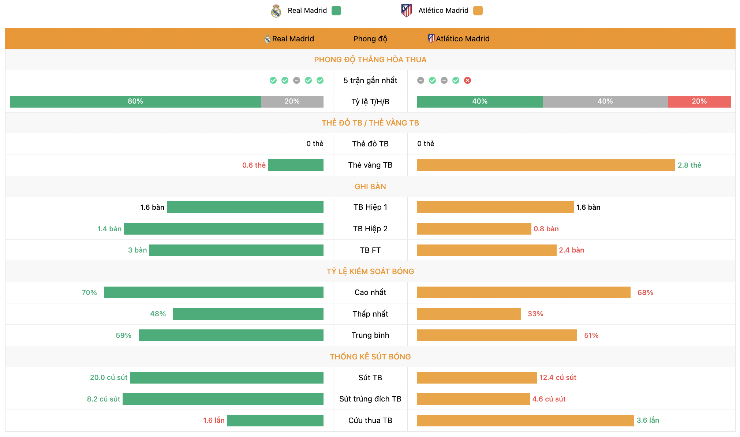Click Atlético's red loss icon in recent matches
The height and width of the screenshot is (437, 740).
pos(467,81)
